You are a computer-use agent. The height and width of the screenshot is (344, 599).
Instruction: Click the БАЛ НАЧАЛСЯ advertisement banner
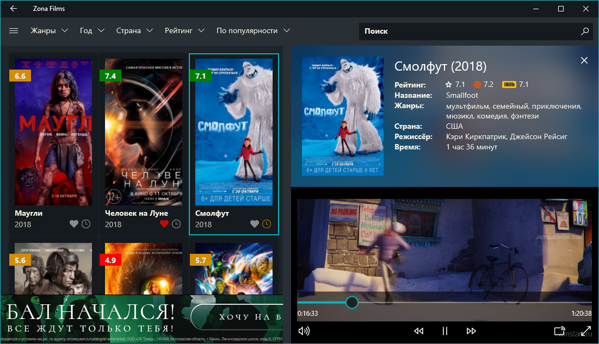tap(142, 319)
